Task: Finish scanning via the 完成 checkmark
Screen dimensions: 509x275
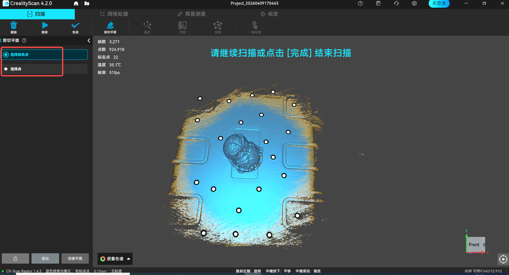Action: click(75, 27)
